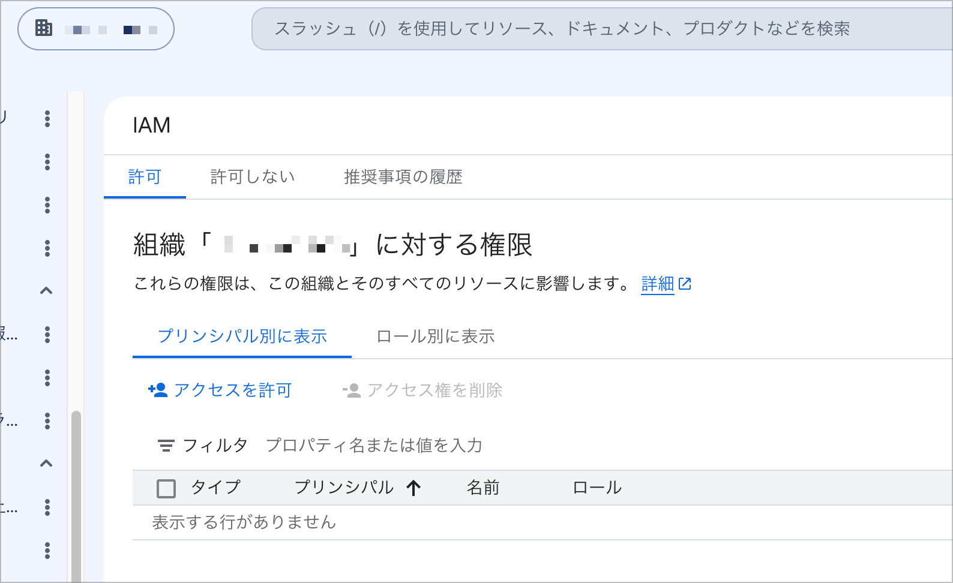Viewport: 953px width, 583px height.
Task: Open the organization selector in the header
Action: pos(96,29)
